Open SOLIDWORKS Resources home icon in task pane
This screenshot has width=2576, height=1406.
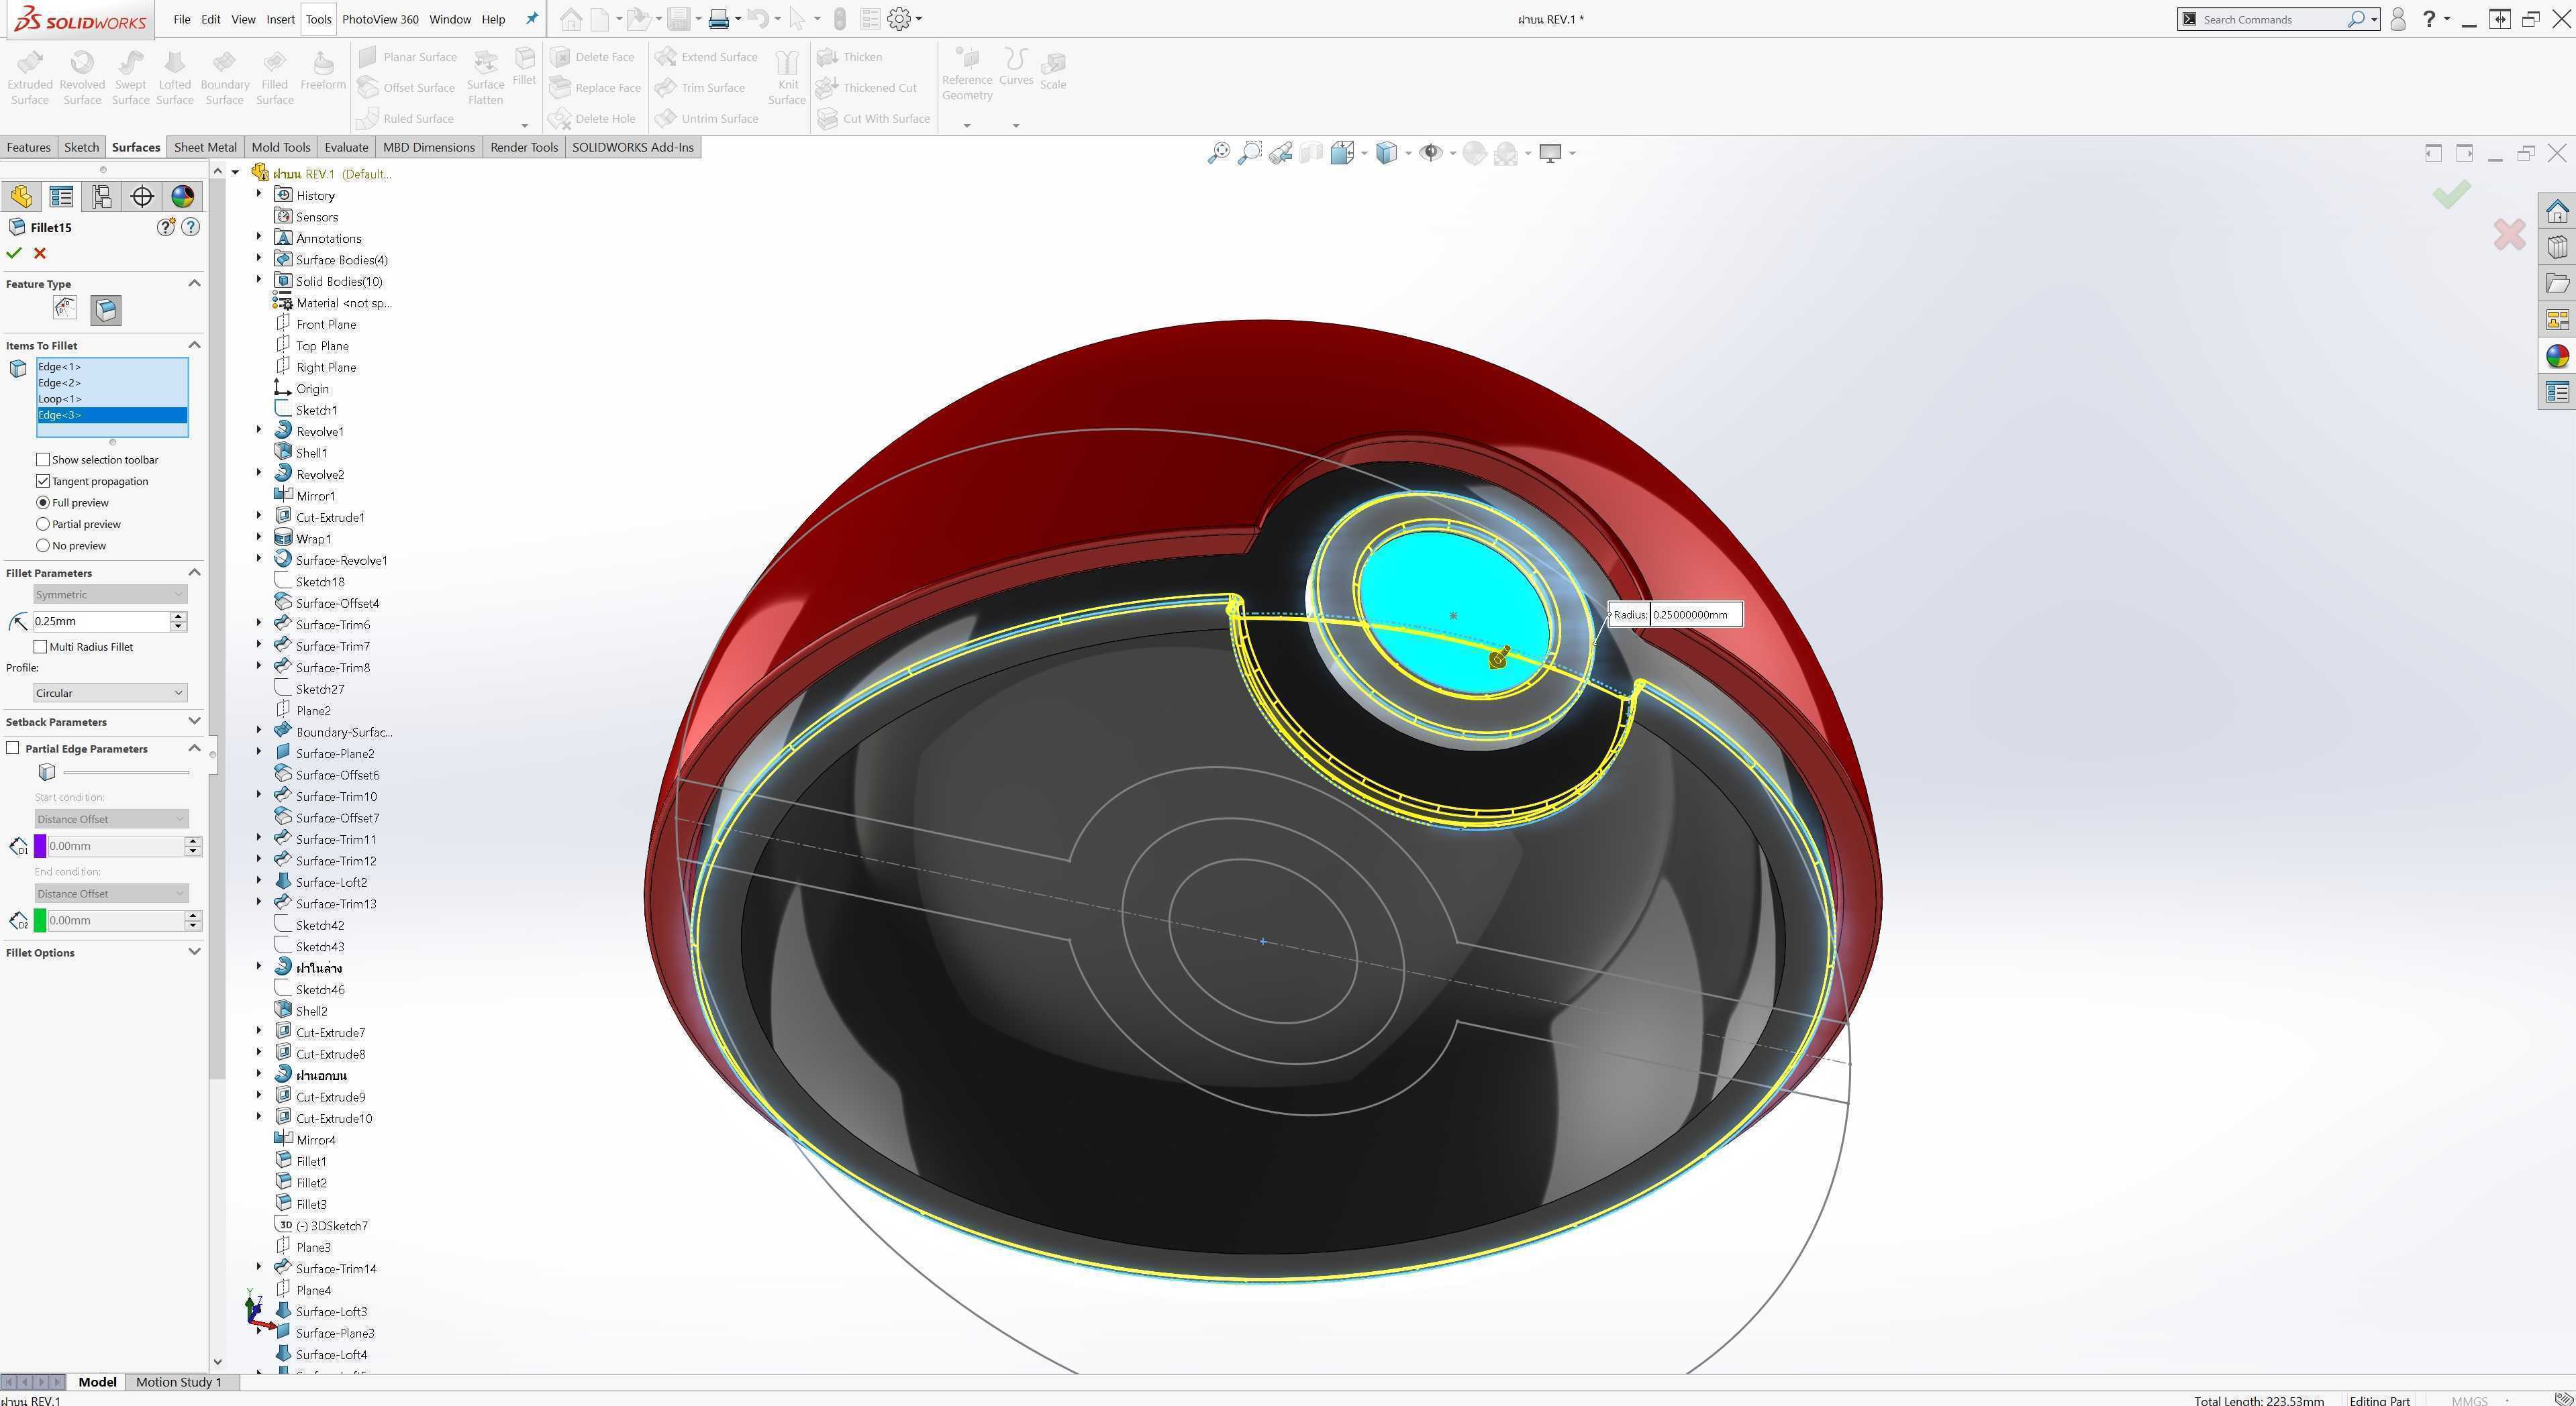point(2557,211)
